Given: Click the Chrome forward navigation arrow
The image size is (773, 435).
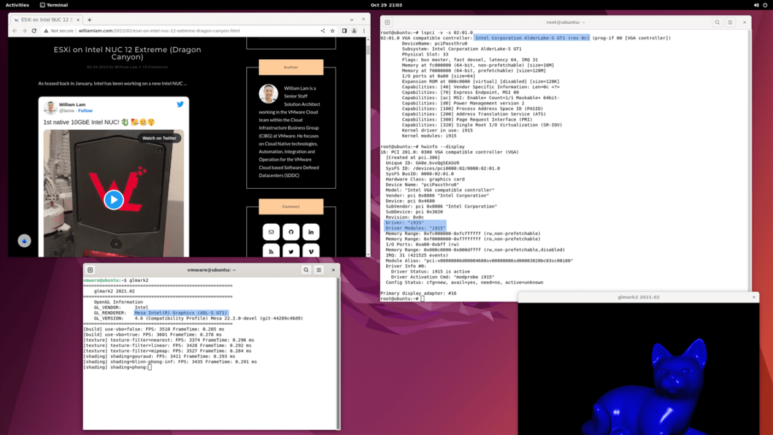Looking at the screenshot, I should pos(24,30).
